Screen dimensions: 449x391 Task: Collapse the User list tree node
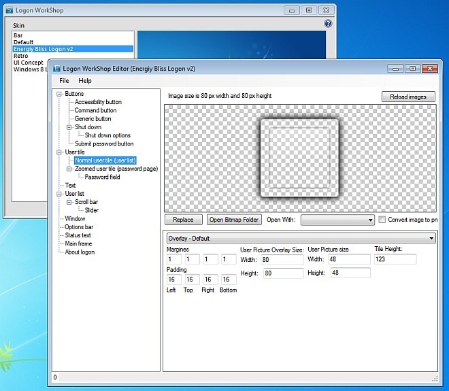59,194
